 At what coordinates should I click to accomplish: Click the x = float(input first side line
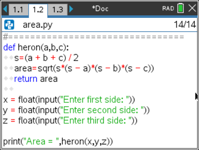69,100
